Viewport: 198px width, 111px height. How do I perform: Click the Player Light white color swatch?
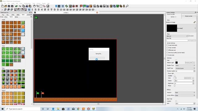tap(175, 78)
